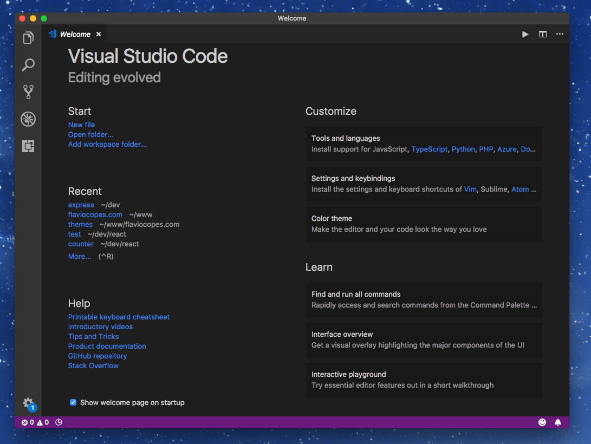This screenshot has height=444, width=591.
Task: Open the Source Control view
Action: 28,92
